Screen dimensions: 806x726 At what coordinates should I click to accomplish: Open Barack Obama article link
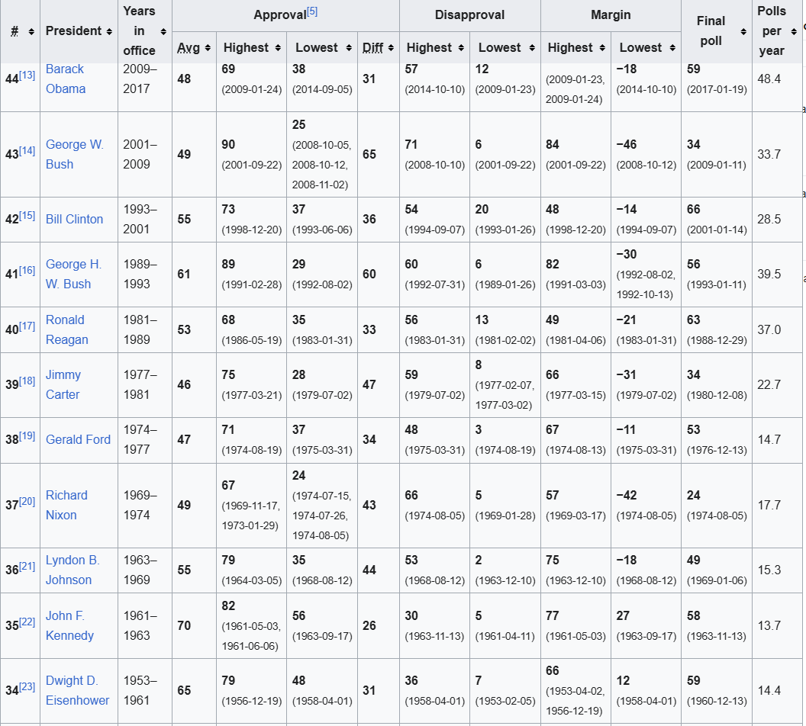coord(66,79)
